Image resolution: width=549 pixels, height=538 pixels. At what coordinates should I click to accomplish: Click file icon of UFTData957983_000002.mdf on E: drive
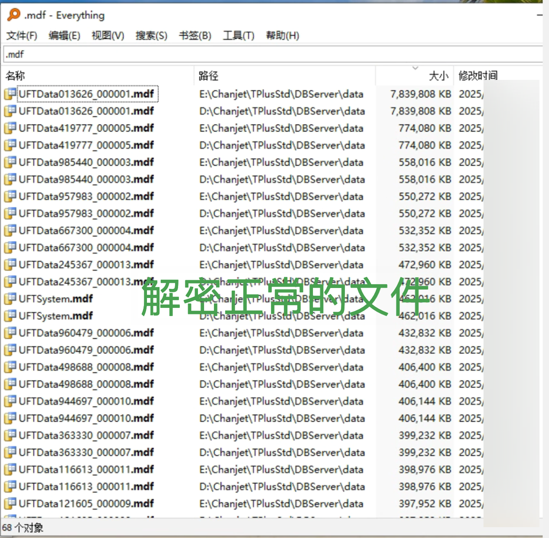10,196
